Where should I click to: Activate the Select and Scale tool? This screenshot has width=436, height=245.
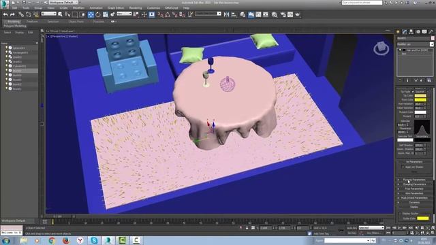click(106, 14)
